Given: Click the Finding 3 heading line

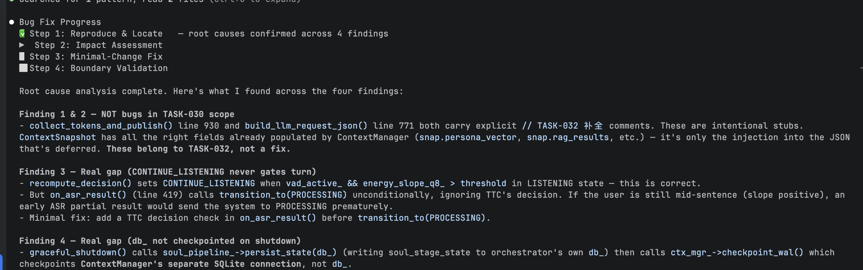Looking at the screenshot, I should (168, 172).
